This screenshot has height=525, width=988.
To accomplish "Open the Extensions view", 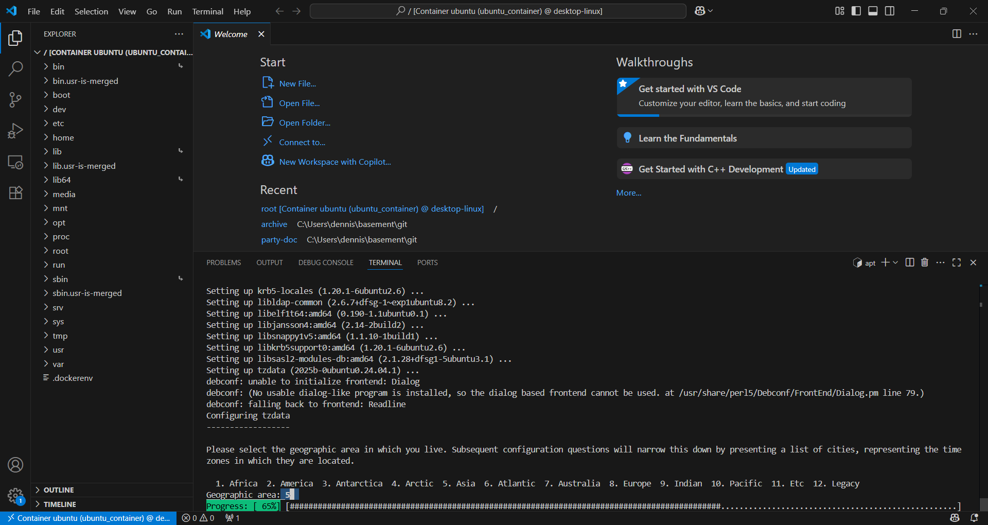I will point(15,192).
